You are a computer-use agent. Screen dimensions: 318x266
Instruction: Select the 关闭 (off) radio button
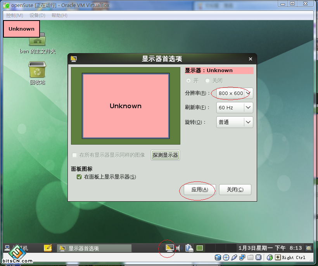coord(207,81)
